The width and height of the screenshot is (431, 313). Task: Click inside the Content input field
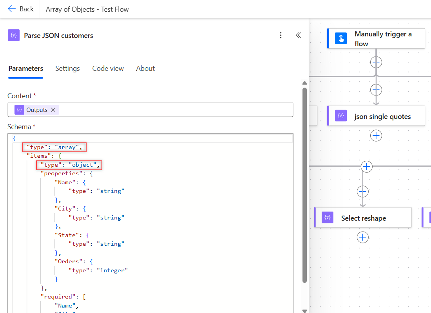click(x=150, y=110)
